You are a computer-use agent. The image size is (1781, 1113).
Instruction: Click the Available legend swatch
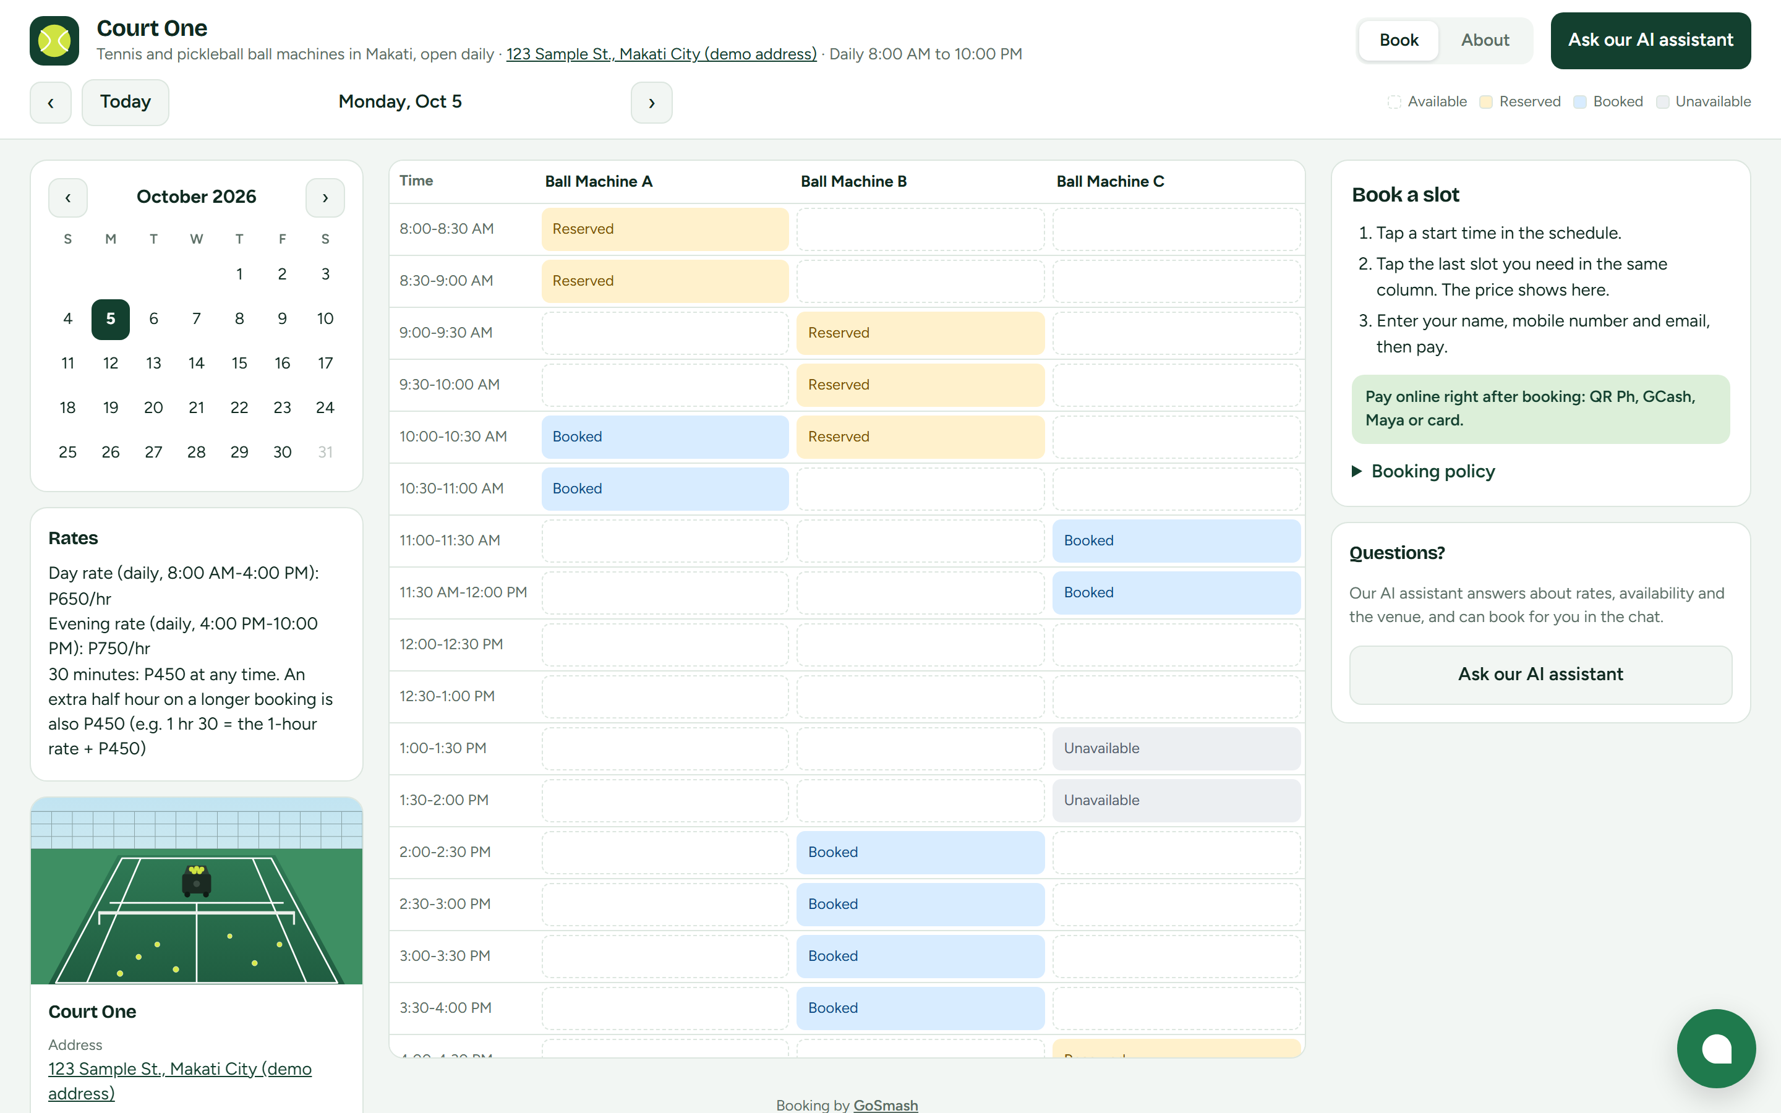tap(1394, 101)
